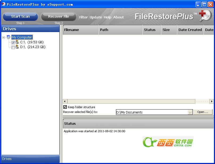Open the Help menu
215x164 pixels.
click(107, 17)
